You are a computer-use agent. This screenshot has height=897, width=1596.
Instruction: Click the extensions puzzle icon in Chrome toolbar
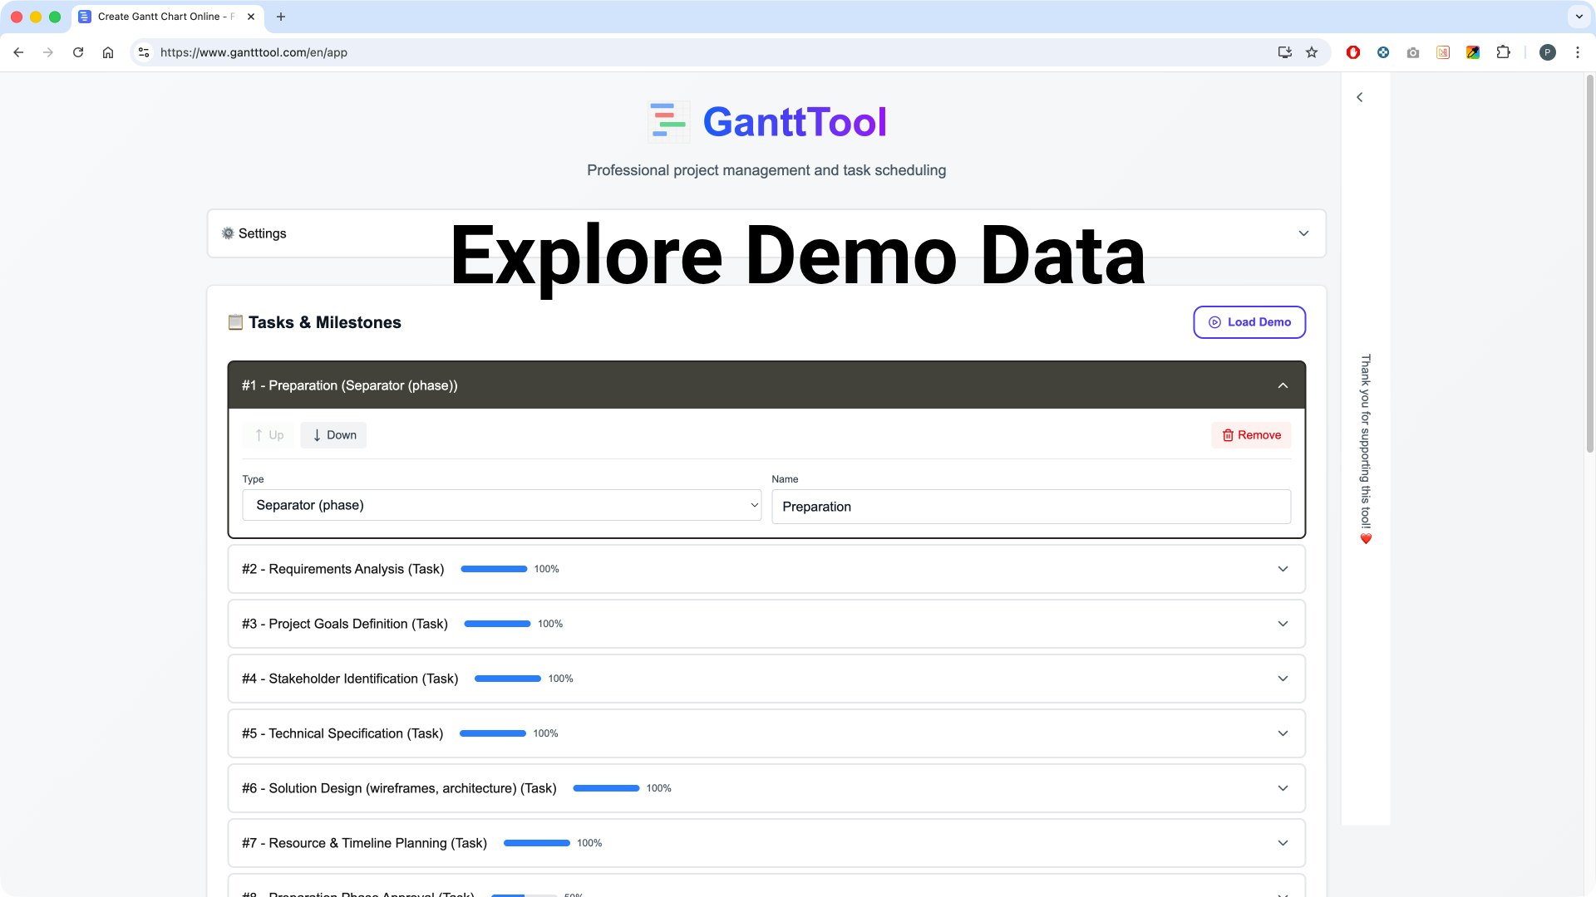tap(1504, 51)
